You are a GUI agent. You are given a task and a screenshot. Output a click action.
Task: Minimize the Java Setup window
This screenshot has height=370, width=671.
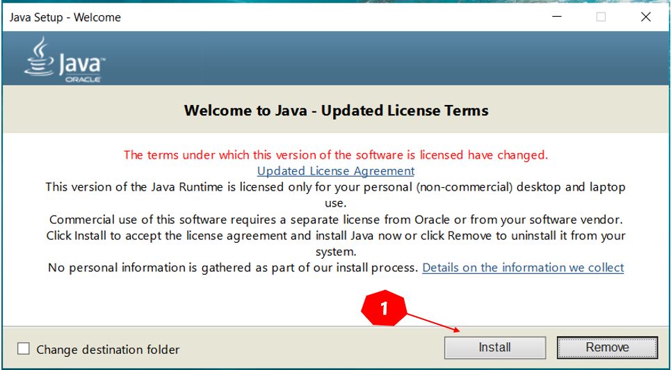click(556, 17)
